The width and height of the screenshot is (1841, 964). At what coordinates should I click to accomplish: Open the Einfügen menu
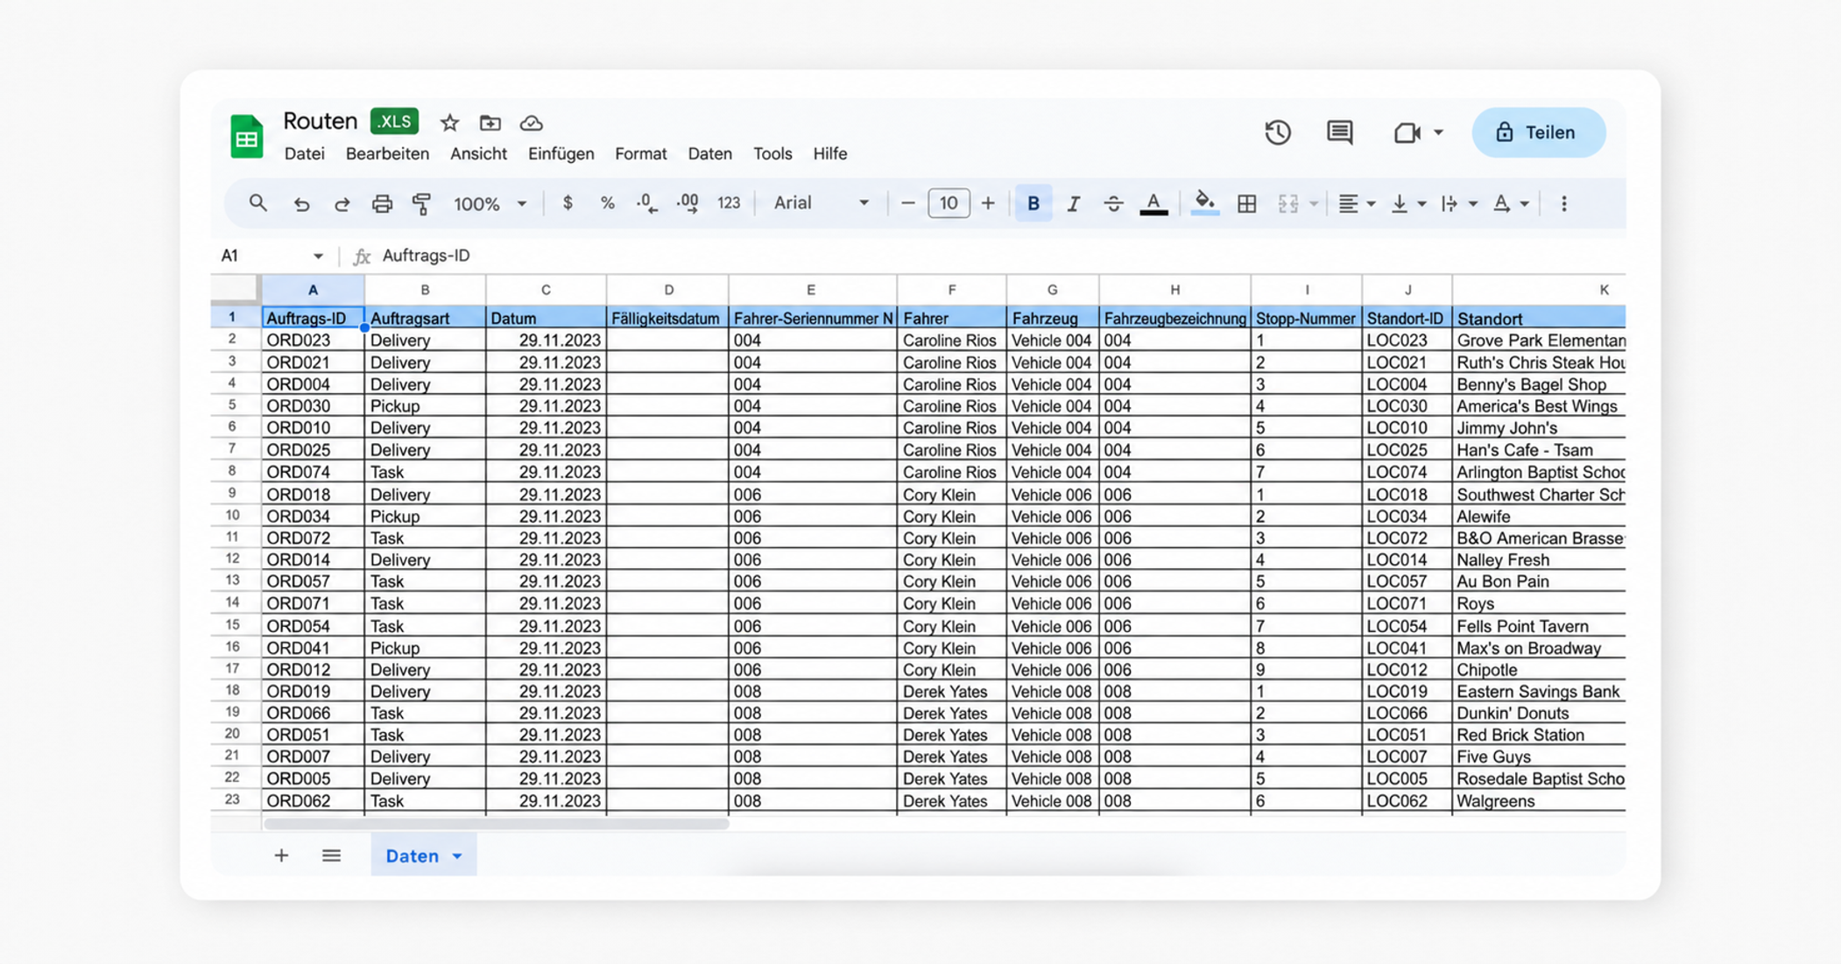561,153
